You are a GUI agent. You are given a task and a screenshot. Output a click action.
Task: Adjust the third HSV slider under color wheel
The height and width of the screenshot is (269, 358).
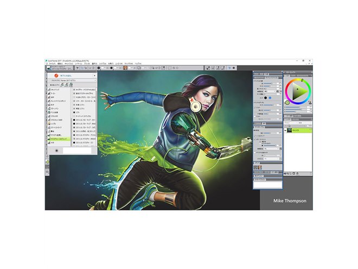pyautogui.click(x=296, y=111)
